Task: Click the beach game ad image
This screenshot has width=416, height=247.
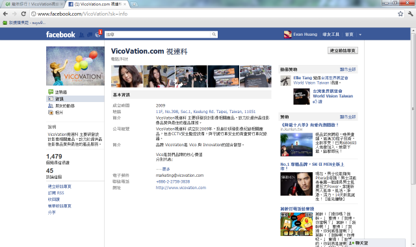Action: (296, 145)
